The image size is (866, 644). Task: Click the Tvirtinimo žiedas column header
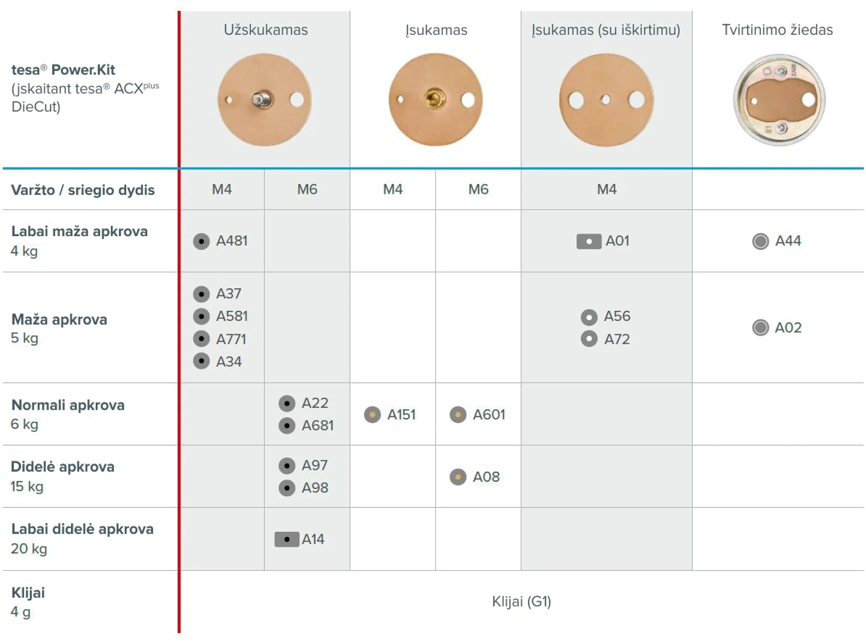tap(777, 30)
